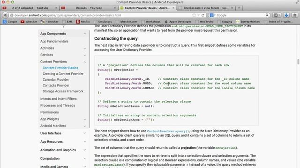Close the '2 of 2 uploaded - YouTube' tab
Image resolution: width=300 pixels, height=168 pixels.
[x=56, y=8]
